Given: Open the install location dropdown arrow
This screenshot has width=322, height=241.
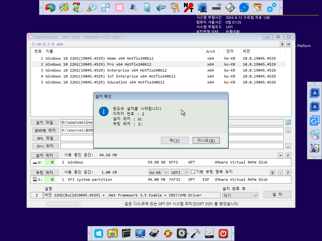Looking at the screenshot, I should 280,155.
